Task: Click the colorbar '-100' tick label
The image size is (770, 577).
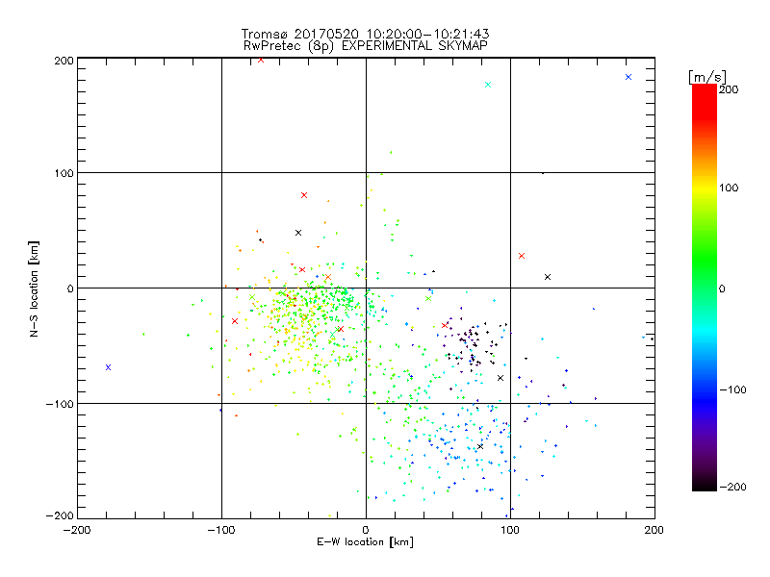Action: 732,389
